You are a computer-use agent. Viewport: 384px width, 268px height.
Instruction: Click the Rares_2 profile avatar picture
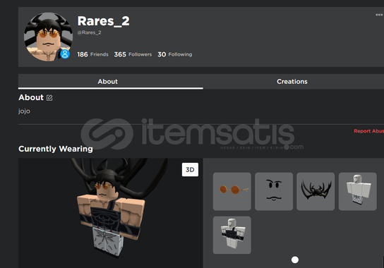(x=48, y=37)
